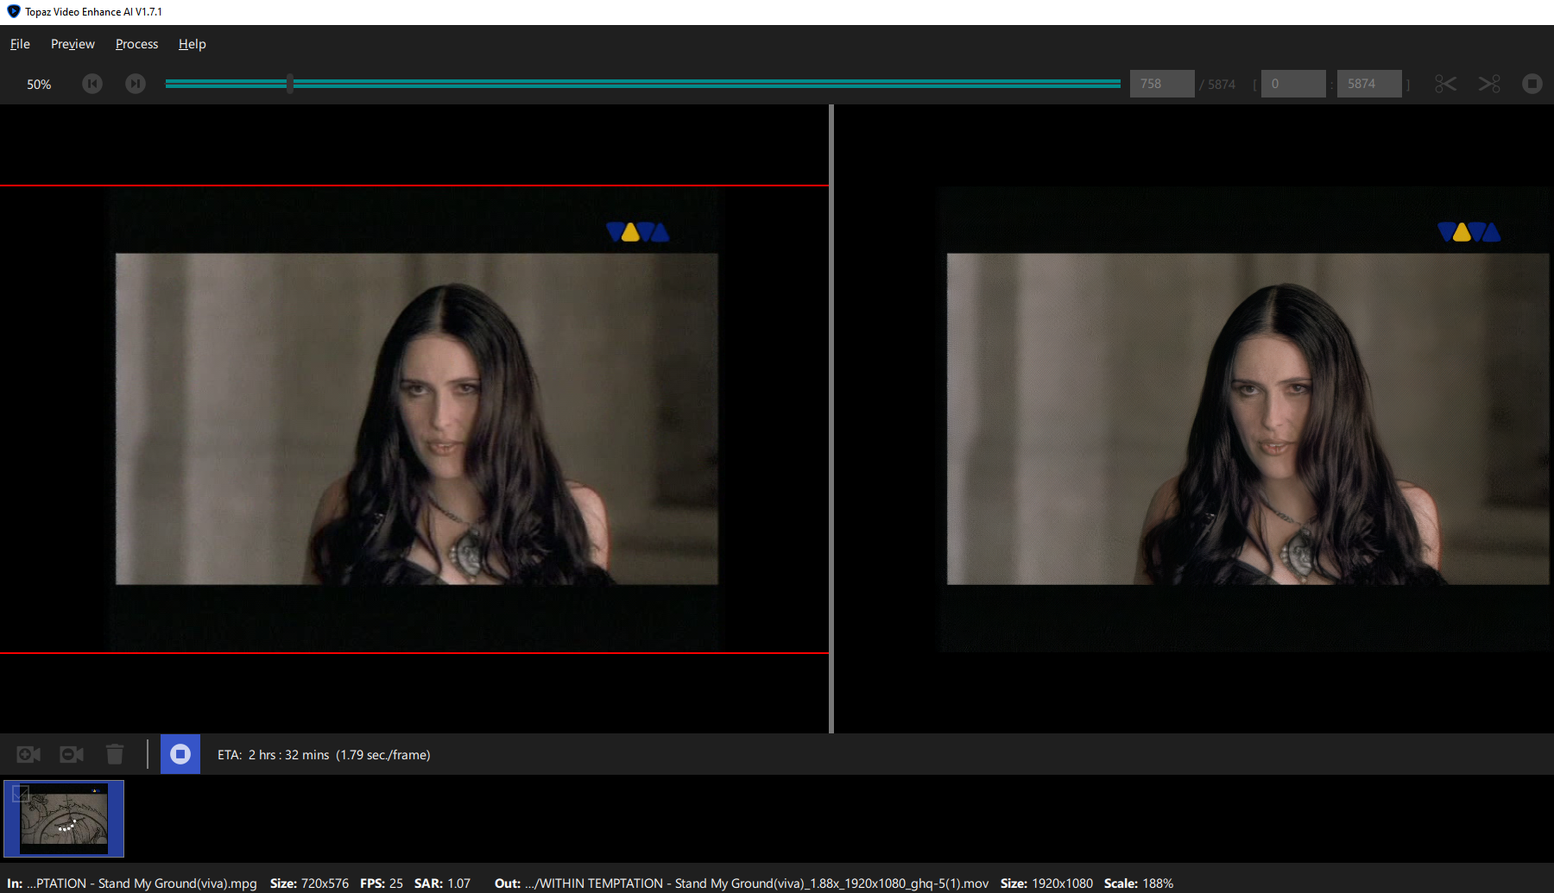Stop processing with the blue stop button
This screenshot has width=1554, height=893.
pyautogui.click(x=180, y=754)
